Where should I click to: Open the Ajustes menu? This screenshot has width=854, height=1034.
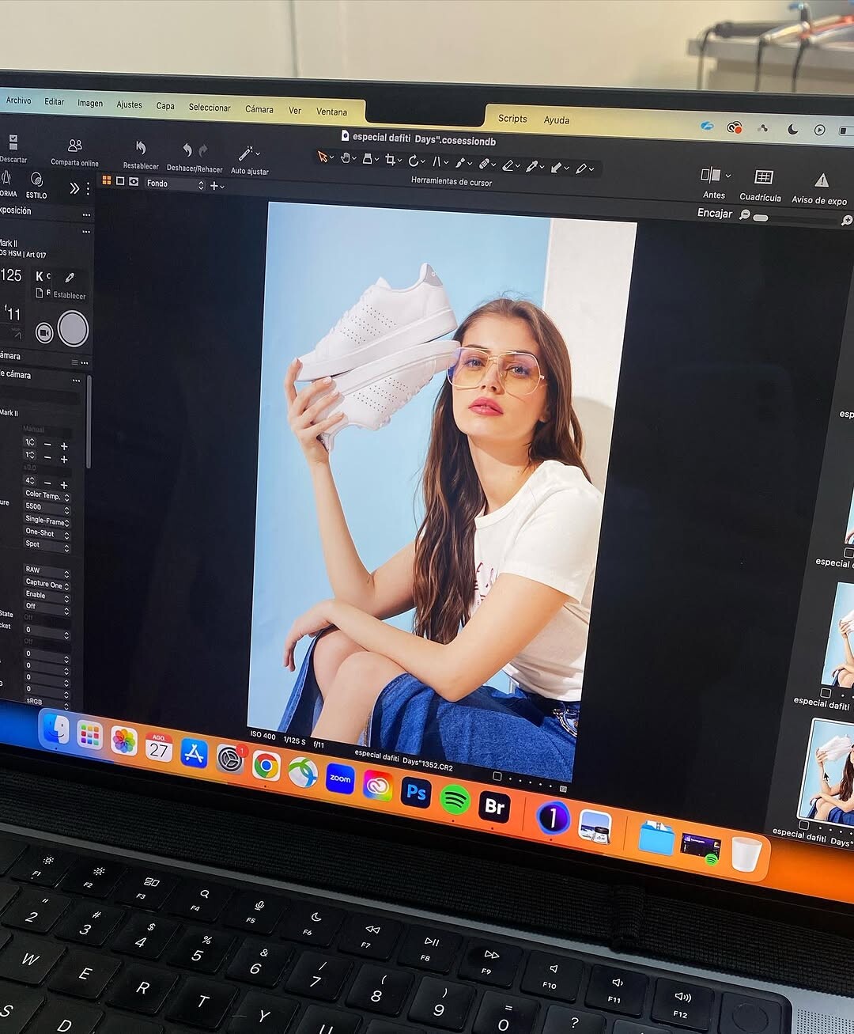(x=129, y=104)
